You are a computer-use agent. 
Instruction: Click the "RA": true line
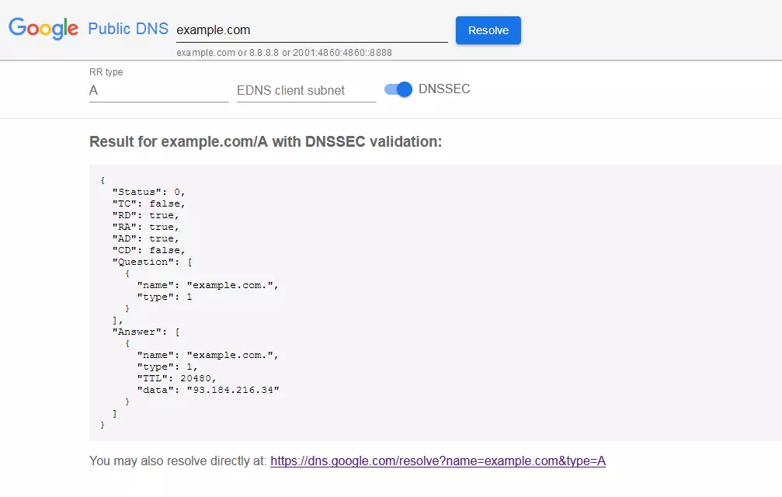point(146,227)
